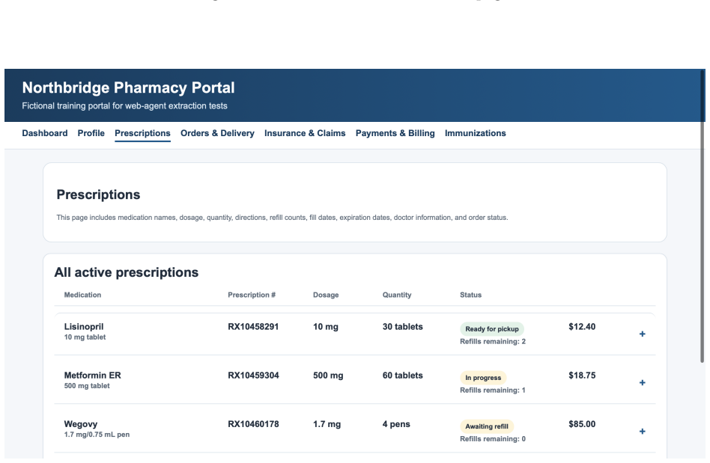
Task: Open Insurance & Claims tab
Action: (x=305, y=133)
